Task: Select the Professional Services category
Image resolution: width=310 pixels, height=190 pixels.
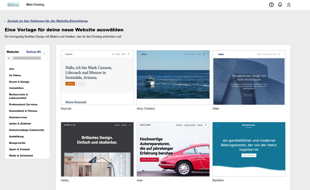Action: (x=23, y=105)
